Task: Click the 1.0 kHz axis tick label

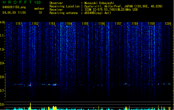Action: pos(2,50)
